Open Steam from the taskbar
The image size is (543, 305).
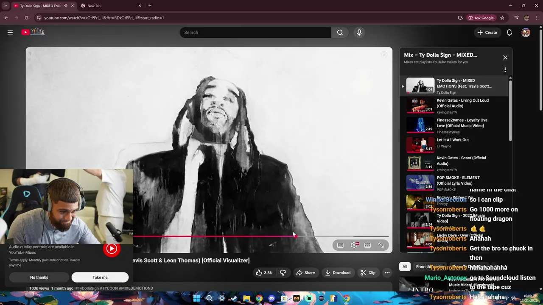point(234,298)
